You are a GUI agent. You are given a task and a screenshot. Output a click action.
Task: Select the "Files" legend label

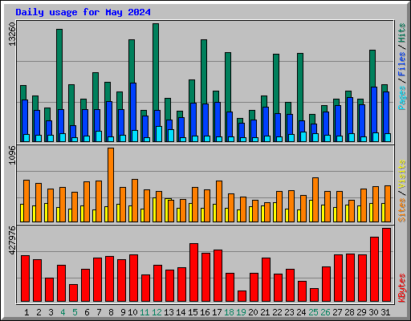(402, 64)
